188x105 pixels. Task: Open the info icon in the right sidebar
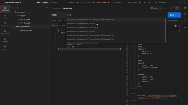point(185,27)
